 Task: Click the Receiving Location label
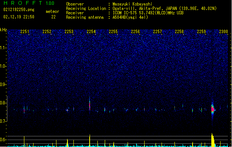(86, 8)
